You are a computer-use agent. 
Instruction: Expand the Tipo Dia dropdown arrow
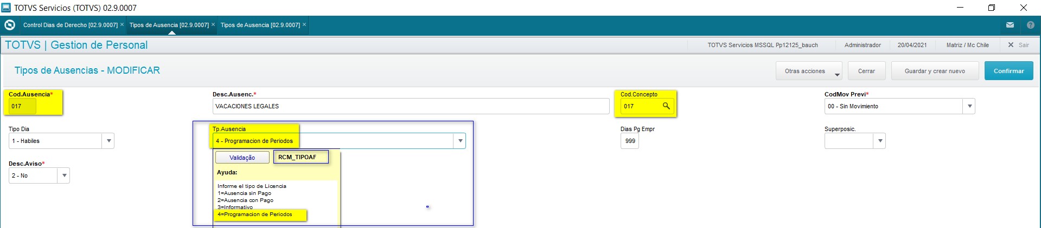pyautogui.click(x=108, y=141)
